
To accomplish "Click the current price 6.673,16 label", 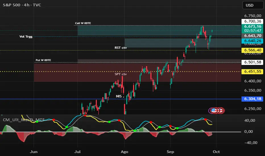I will (252, 26).
